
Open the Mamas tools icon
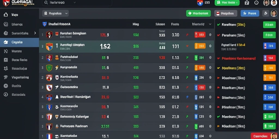pos(6,51)
